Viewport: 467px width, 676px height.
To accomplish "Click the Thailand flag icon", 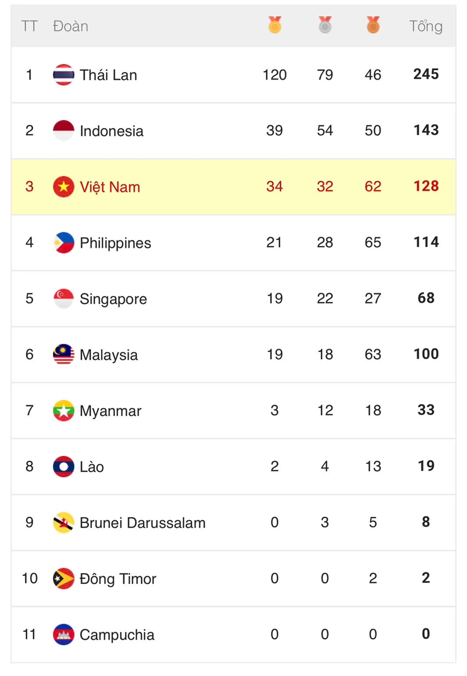I will (63, 75).
